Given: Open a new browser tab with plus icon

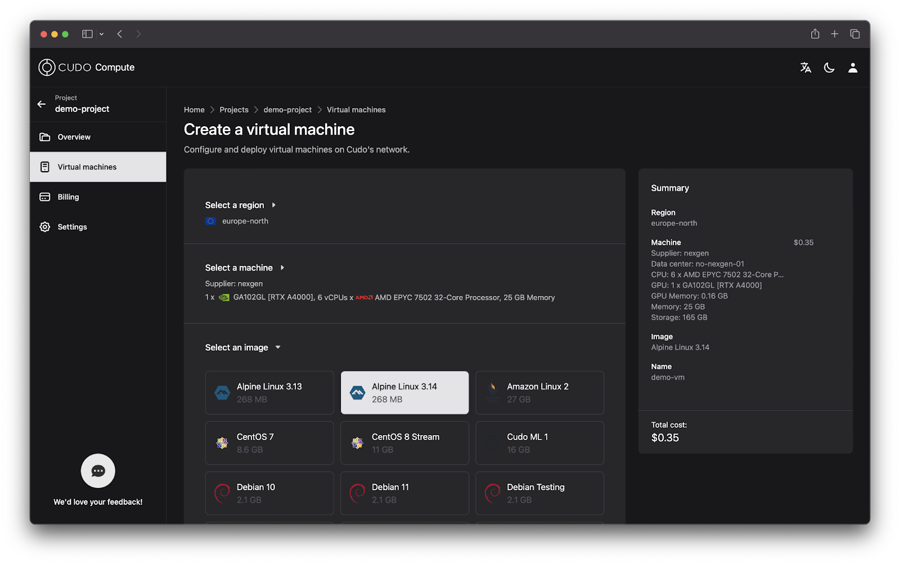Looking at the screenshot, I should tap(835, 34).
